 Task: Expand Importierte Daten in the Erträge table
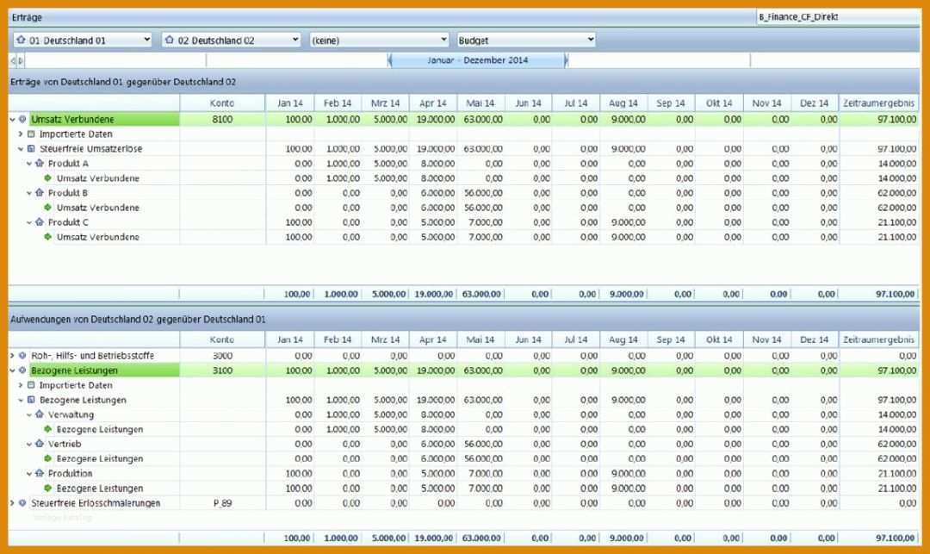[21, 134]
